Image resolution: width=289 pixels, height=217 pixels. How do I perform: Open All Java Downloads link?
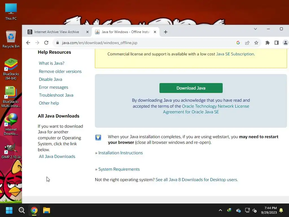click(57, 157)
